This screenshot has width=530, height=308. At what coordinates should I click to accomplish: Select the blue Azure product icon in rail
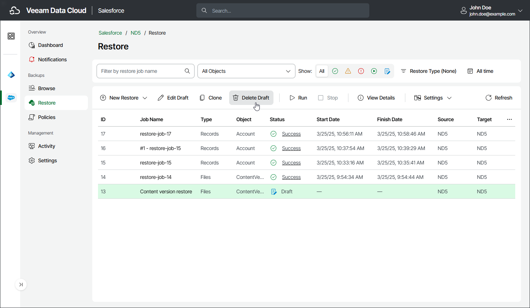11,75
